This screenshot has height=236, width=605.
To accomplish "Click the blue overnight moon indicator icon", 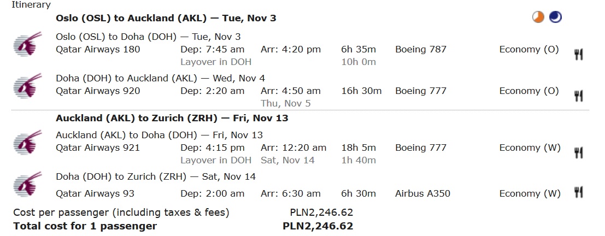I will click(x=555, y=17).
